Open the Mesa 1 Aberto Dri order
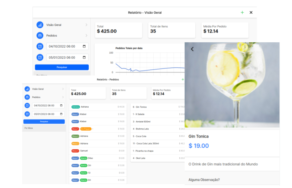Viewport: 292px width, 188px height. coord(98,180)
